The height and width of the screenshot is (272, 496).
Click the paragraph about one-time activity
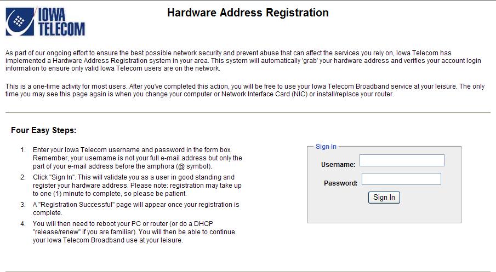pos(245,90)
